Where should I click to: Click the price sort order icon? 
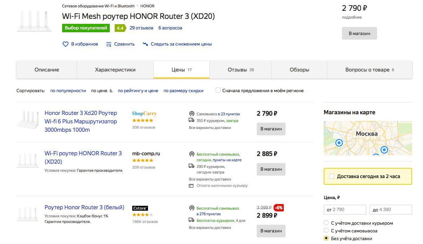pyautogui.click(x=111, y=90)
